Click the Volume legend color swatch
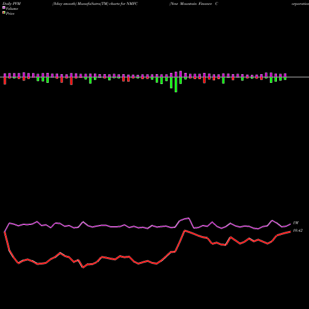The height and width of the screenshot is (309, 309). pyautogui.click(x=4, y=7)
